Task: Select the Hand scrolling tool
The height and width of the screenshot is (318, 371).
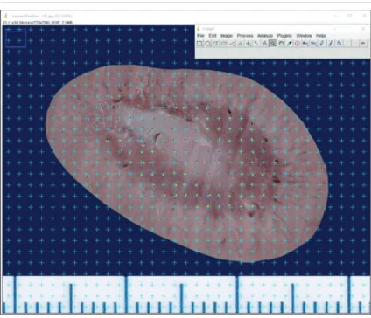Action: click(281, 44)
